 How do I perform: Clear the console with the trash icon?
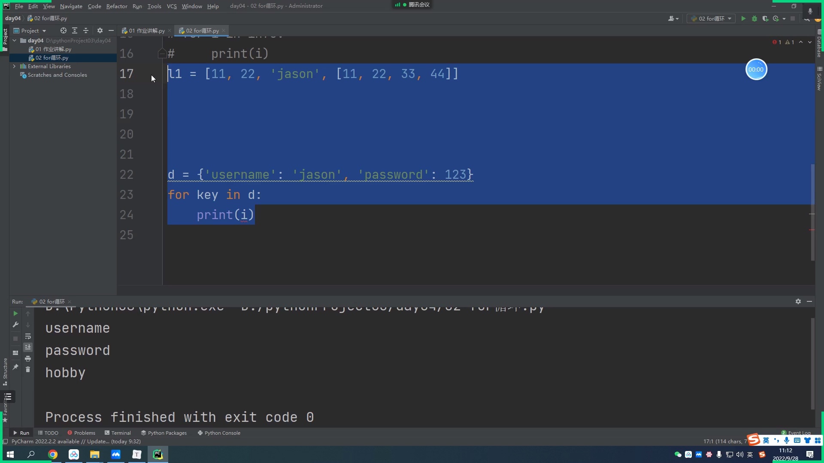pos(28,370)
